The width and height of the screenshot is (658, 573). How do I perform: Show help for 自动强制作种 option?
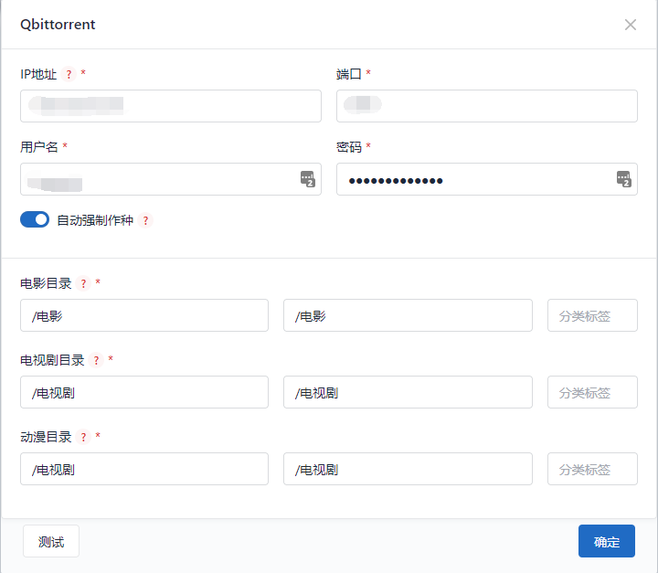[145, 220]
